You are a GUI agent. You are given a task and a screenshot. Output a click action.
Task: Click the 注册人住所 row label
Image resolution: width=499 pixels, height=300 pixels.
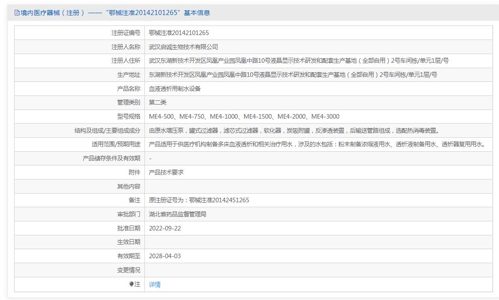click(126, 60)
